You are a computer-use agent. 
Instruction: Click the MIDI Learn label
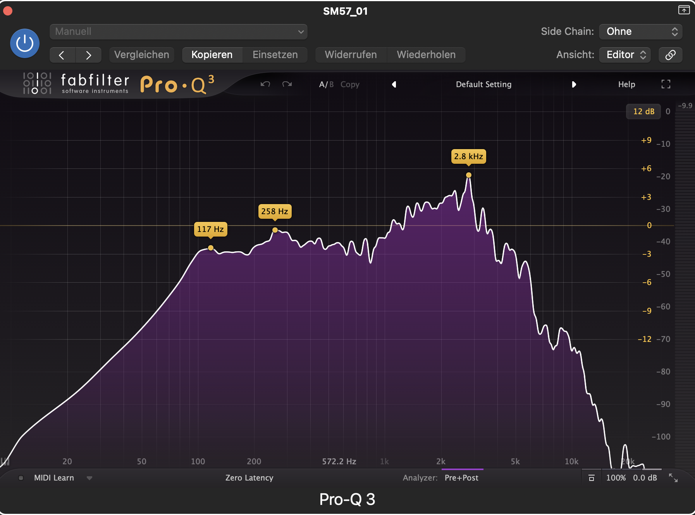coord(54,478)
